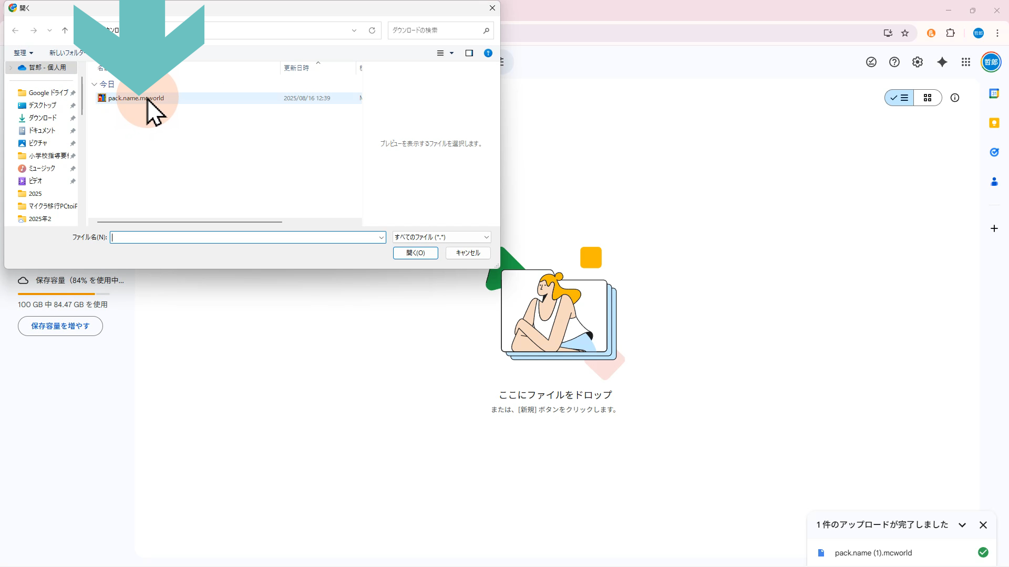This screenshot has height=567, width=1009.
Task: Open Google Tasks side panel icon
Action: (x=994, y=152)
